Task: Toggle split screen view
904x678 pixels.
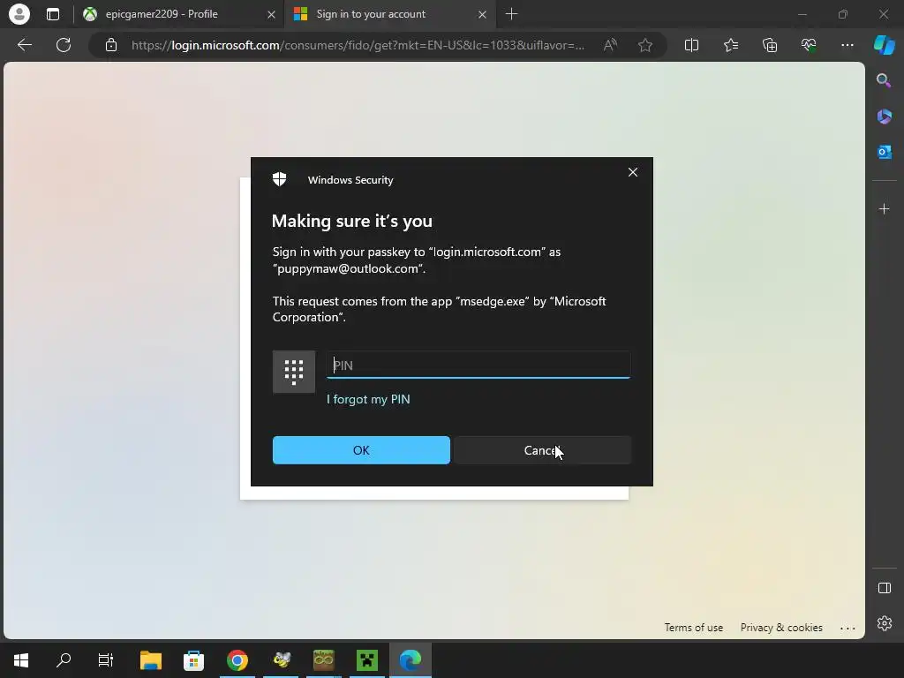Action: 691,45
